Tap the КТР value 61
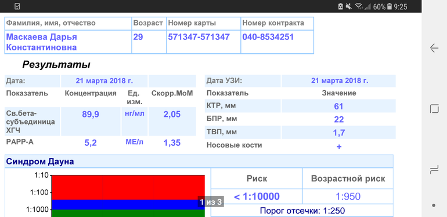This screenshot has width=447, height=217. pyautogui.click(x=338, y=106)
